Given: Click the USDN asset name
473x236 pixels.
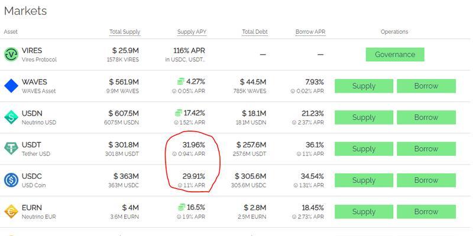Looking at the screenshot, I should (32, 113).
